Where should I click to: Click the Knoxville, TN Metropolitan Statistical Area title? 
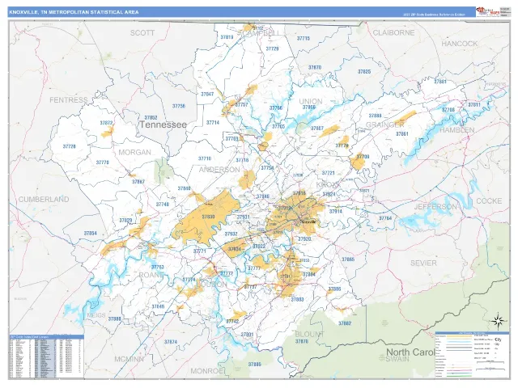pyautogui.click(x=74, y=12)
